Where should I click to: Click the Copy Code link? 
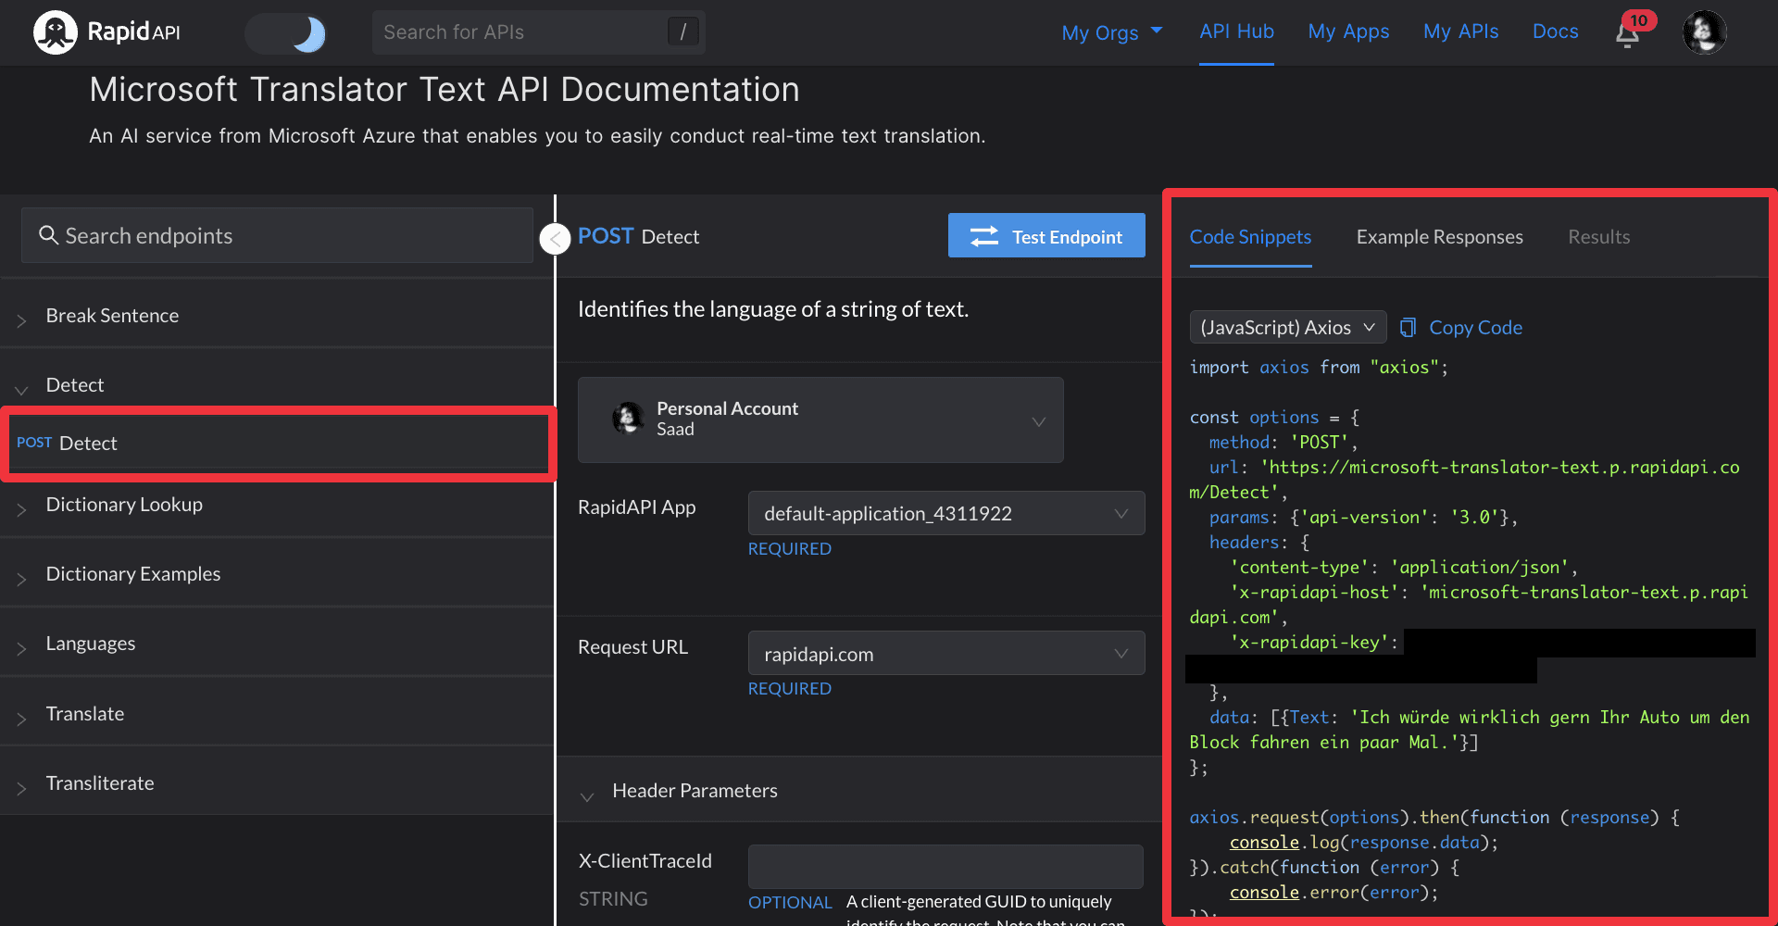pos(1475,327)
